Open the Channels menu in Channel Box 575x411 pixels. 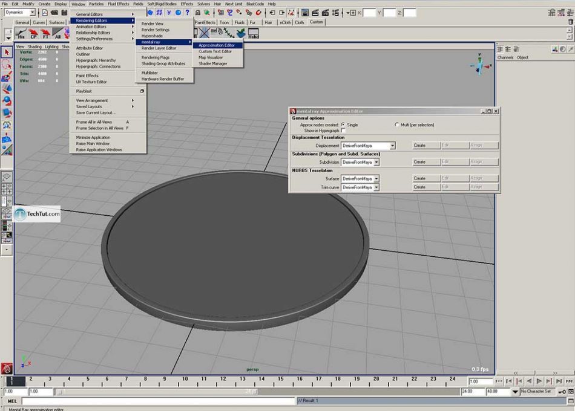pyautogui.click(x=505, y=57)
